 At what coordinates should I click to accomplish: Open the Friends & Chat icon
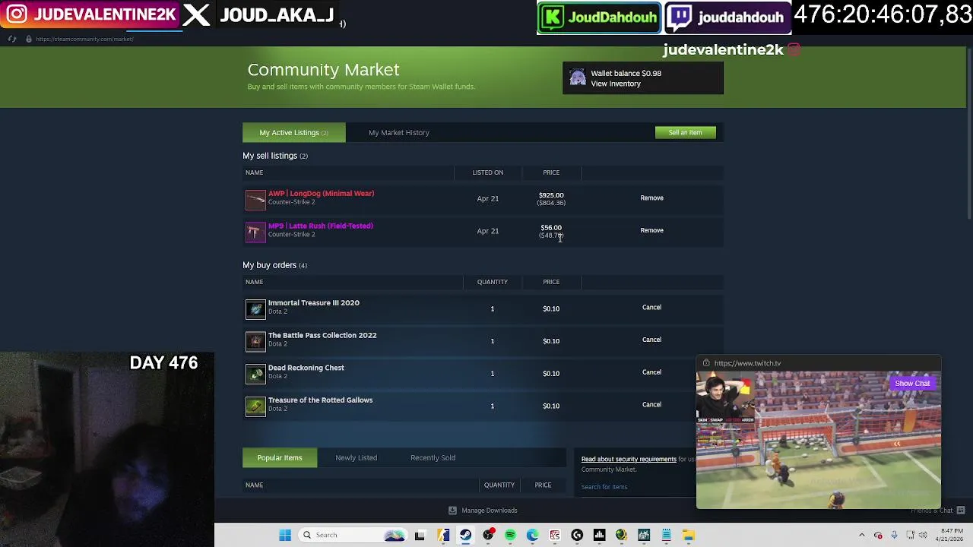tap(961, 511)
